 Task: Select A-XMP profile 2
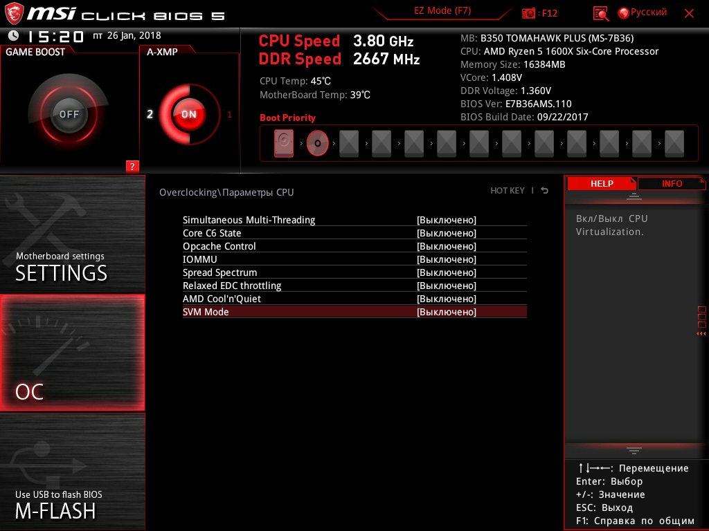coord(150,114)
